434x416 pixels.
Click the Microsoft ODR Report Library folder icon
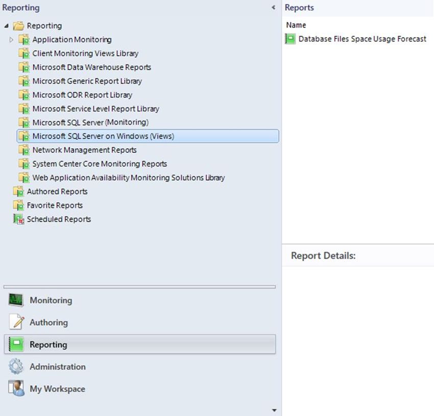click(x=24, y=95)
